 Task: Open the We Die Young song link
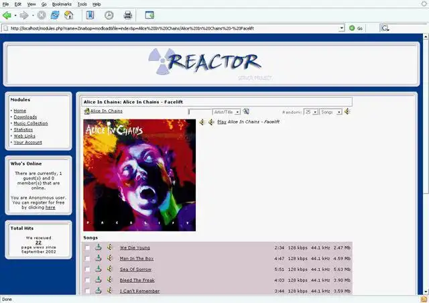(135, 248)
